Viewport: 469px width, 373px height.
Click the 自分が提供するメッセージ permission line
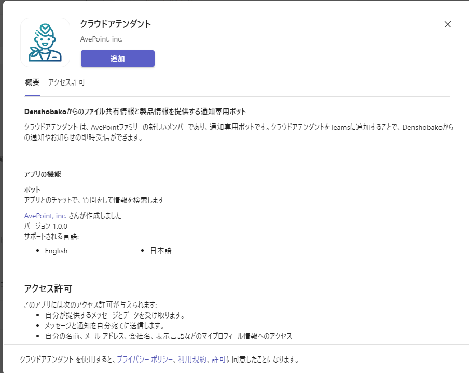115,315
